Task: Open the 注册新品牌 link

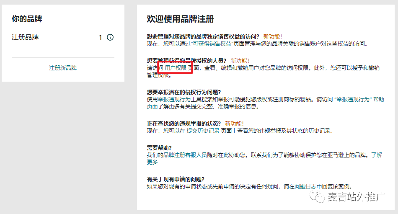Action: [63, 68]
